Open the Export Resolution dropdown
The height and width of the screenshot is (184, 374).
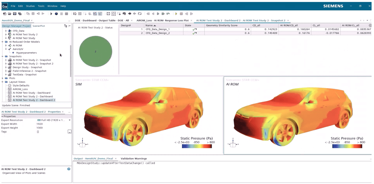[x=70, y=120]
